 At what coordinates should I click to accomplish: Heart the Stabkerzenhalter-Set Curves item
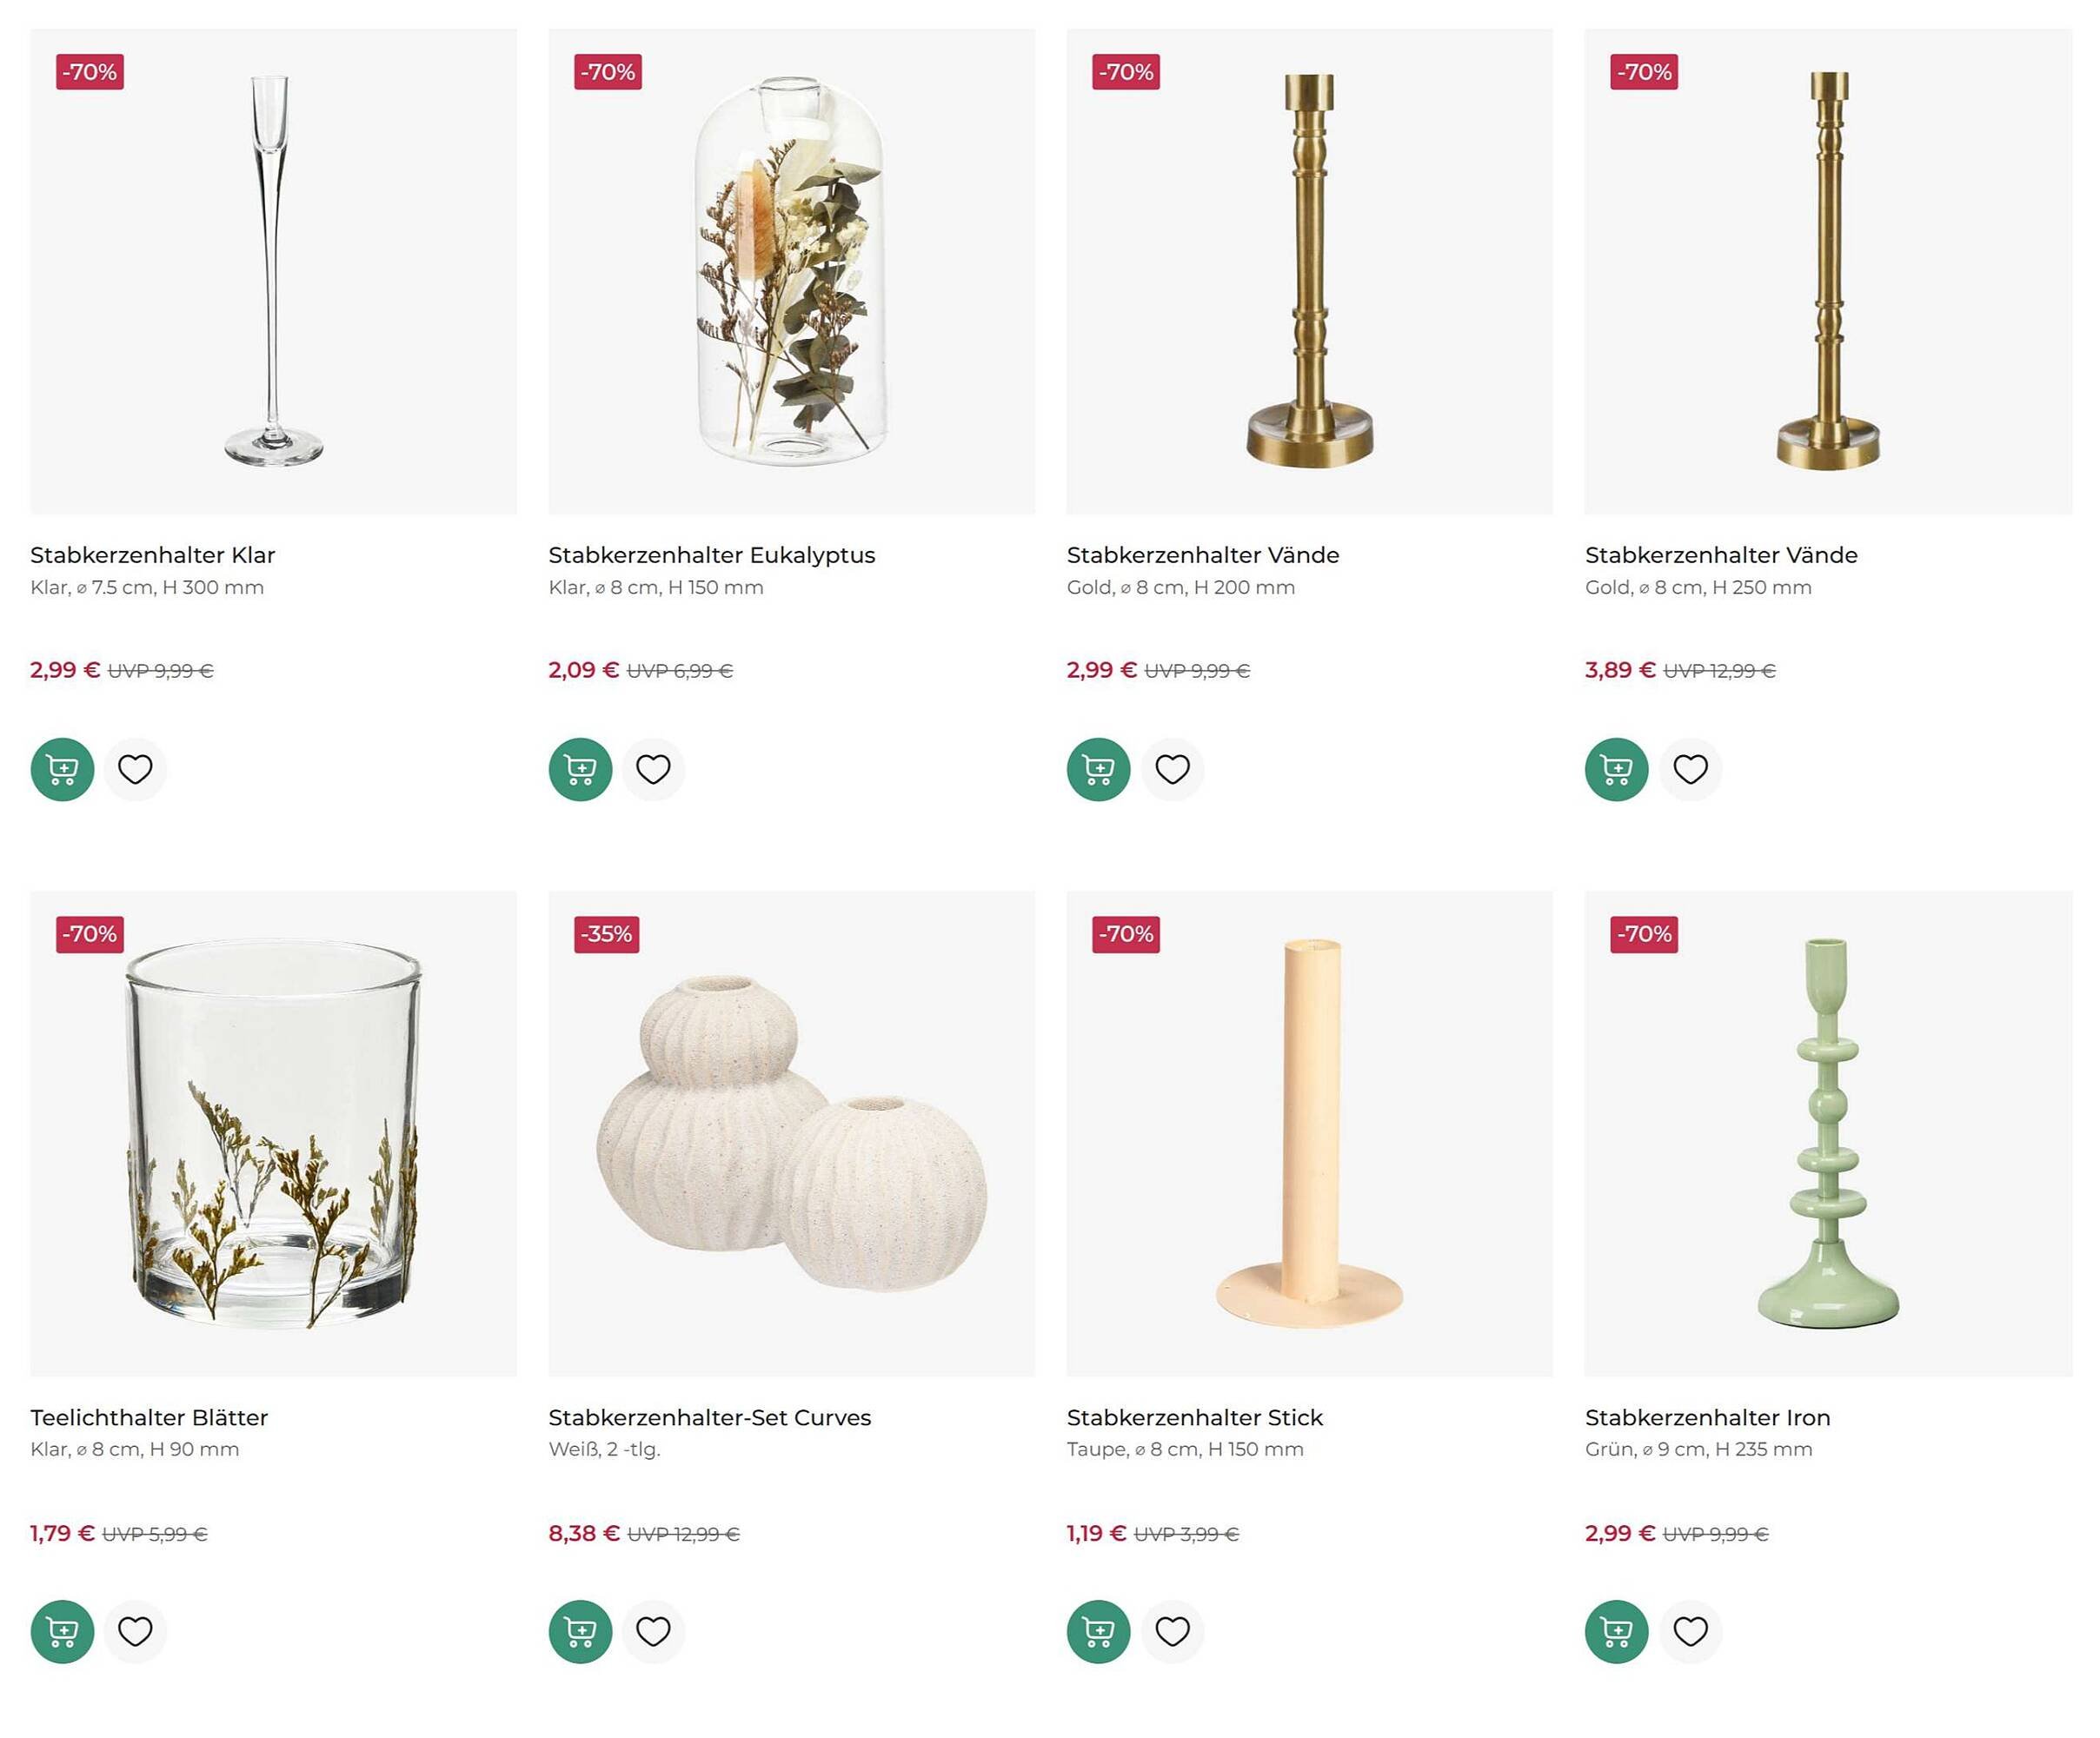[653, 1631]
